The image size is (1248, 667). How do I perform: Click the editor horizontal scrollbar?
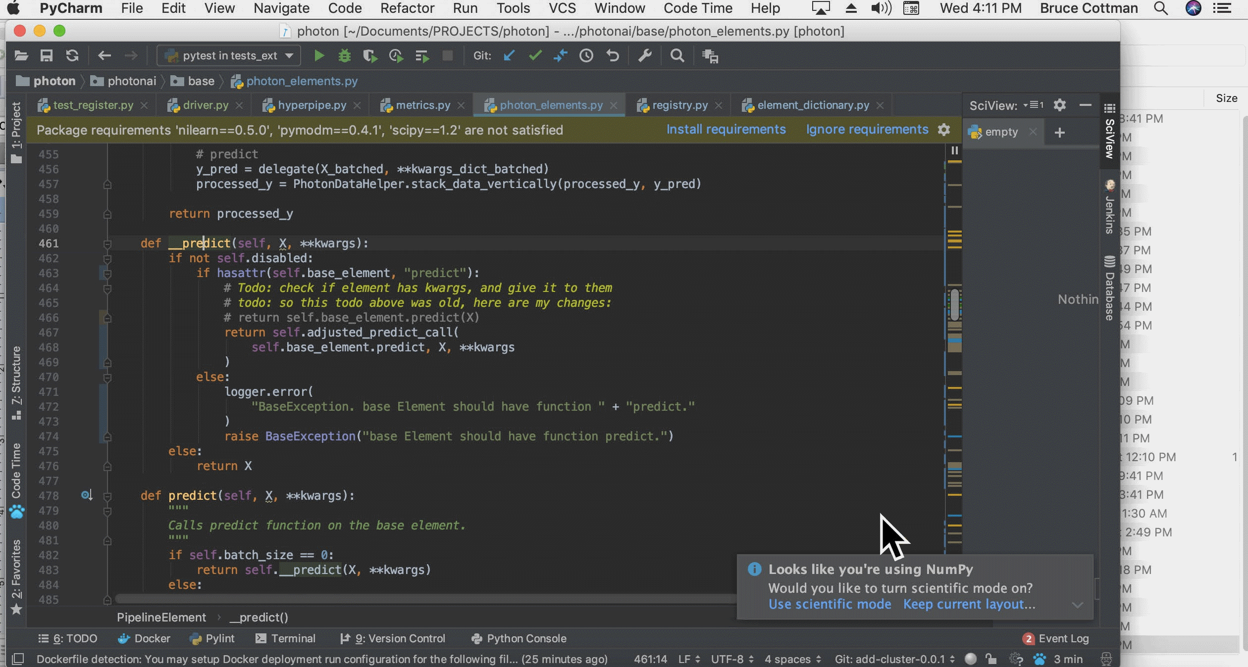click(425, 599)
